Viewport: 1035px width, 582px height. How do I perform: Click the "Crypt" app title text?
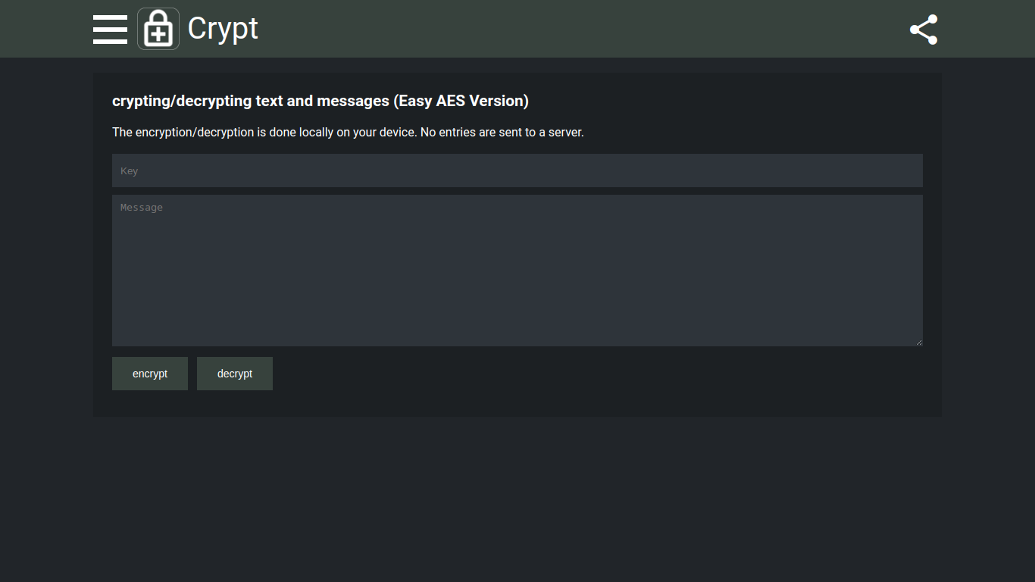[x=223, y=29]
